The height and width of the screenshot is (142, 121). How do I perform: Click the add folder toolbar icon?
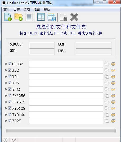click(19, 17)
